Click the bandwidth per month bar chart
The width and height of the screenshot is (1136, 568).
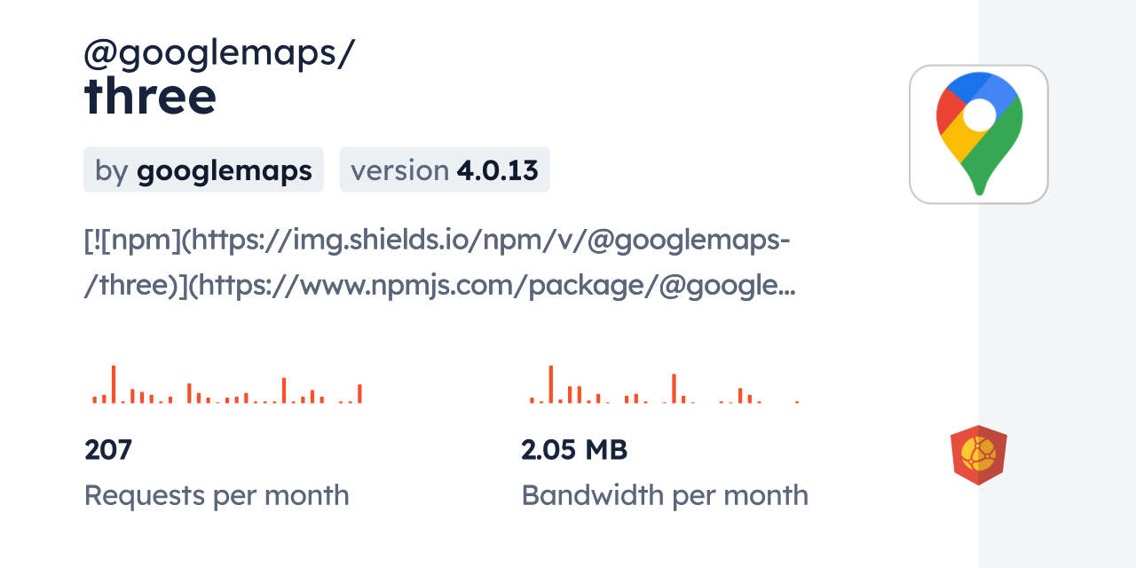point(664,385)
